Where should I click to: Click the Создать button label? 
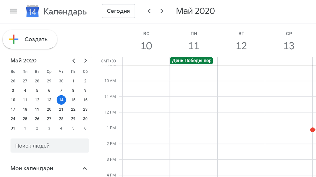point(36,40)
